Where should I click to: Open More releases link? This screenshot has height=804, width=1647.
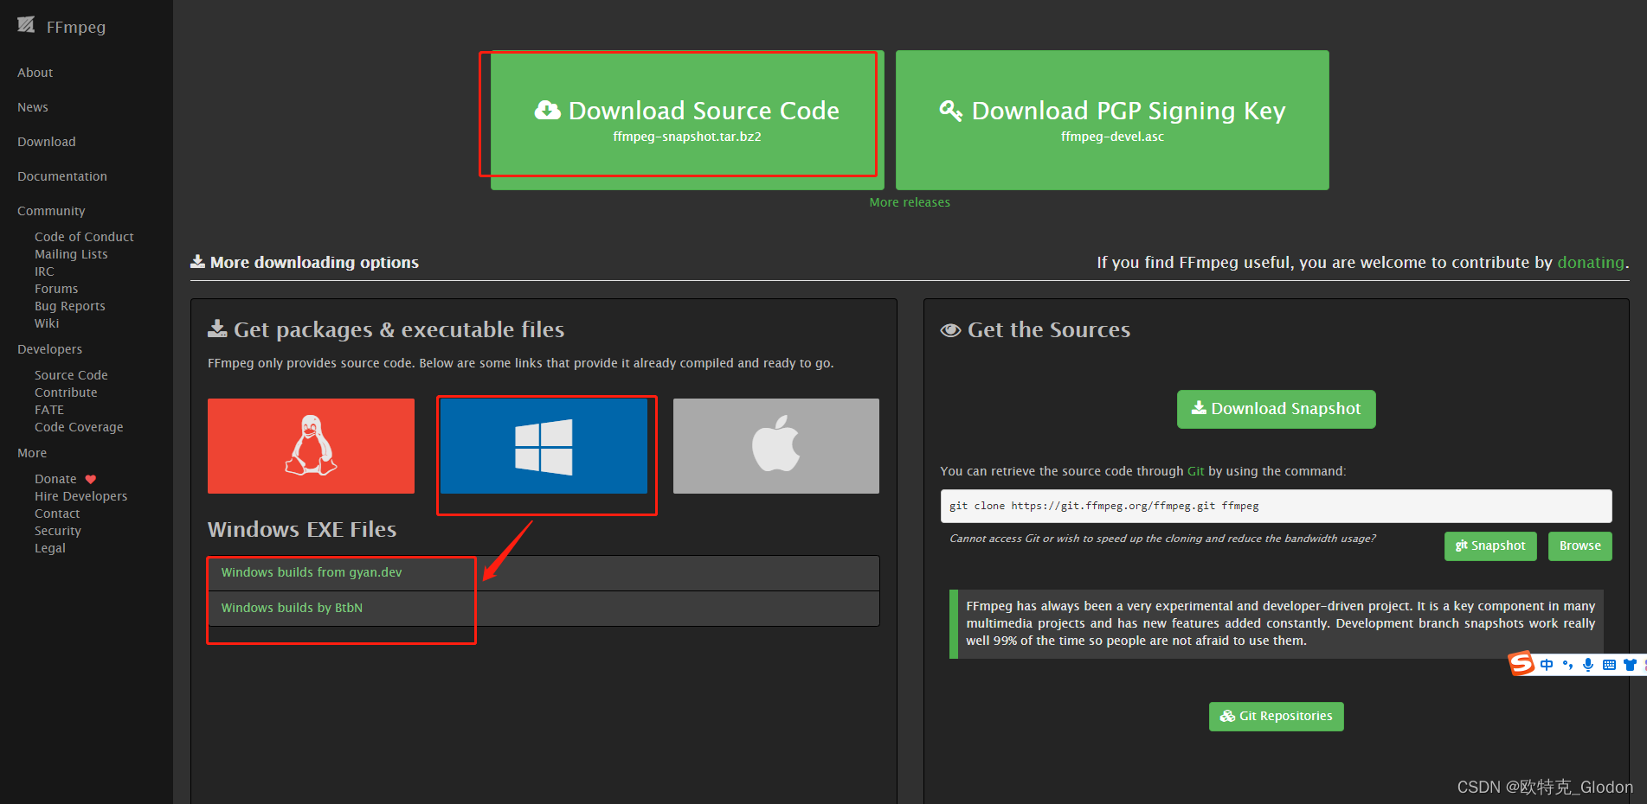point(910,202)
